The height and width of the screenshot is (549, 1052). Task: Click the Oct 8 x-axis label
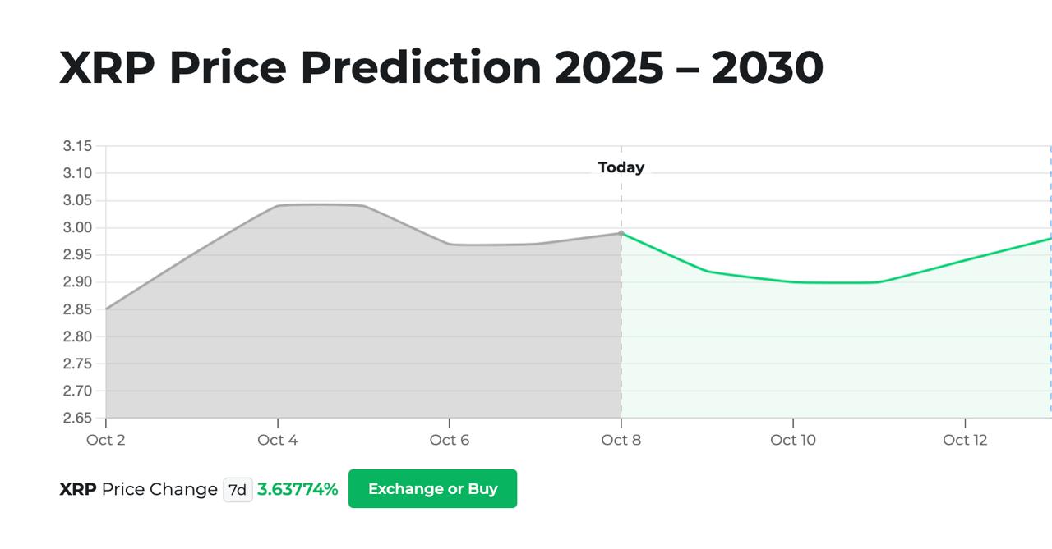(621, 441)
